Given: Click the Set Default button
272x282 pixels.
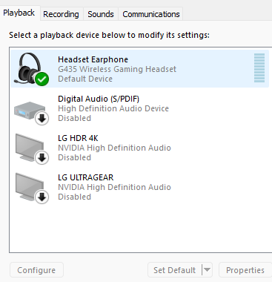Looking at the screenshot, I should coord(175,270).
